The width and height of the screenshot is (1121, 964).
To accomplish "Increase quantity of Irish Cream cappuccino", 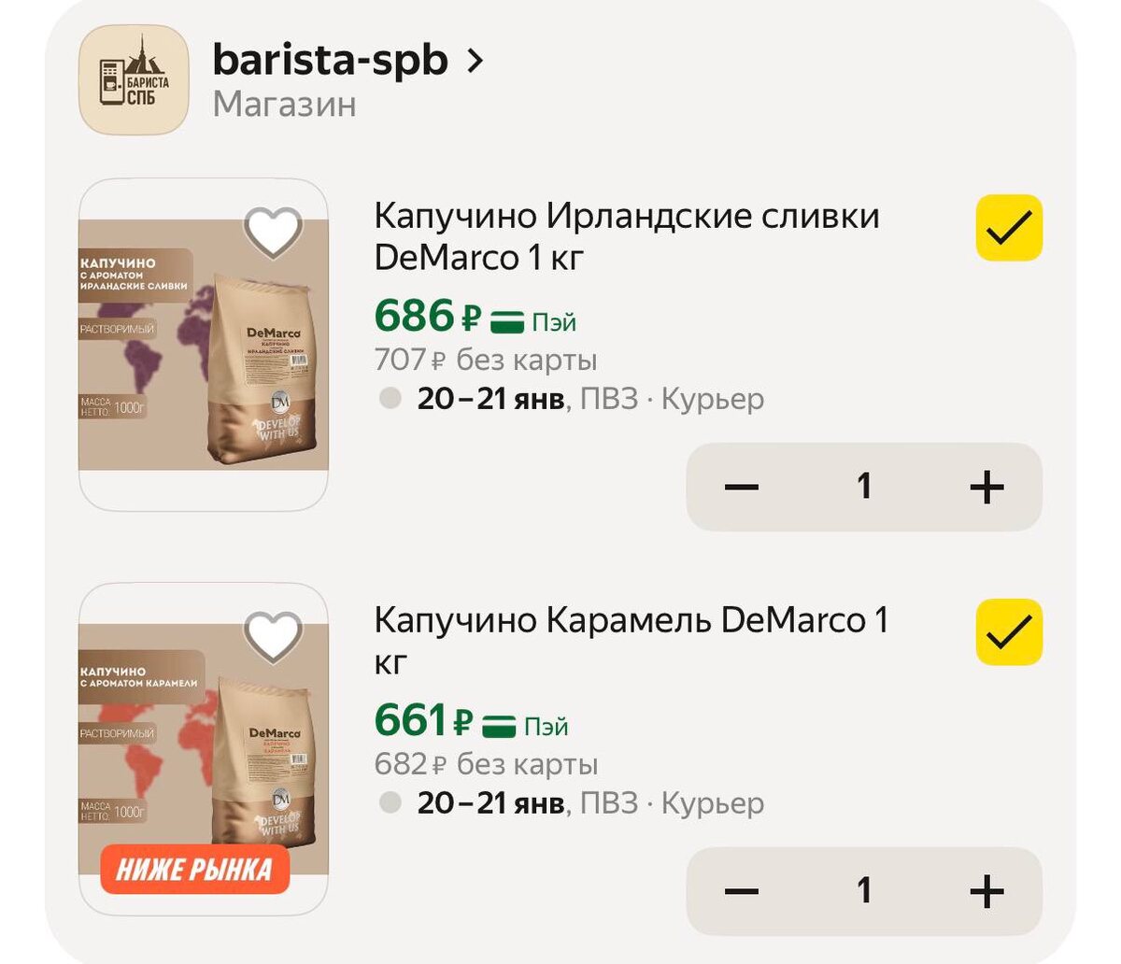I will coord(987,487).
